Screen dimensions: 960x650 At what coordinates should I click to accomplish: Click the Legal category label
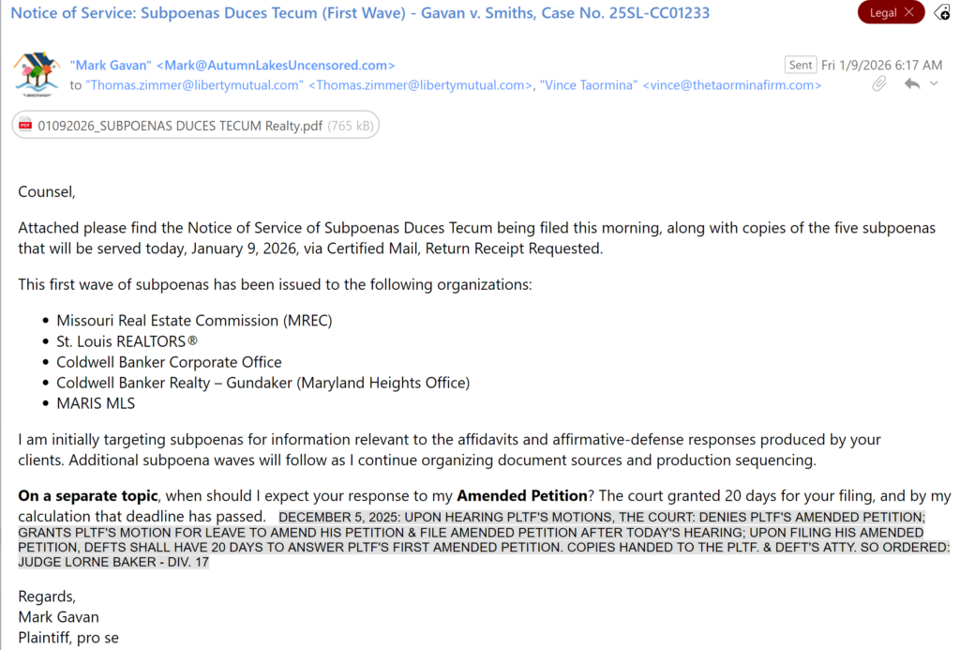[x=882, y=12]
